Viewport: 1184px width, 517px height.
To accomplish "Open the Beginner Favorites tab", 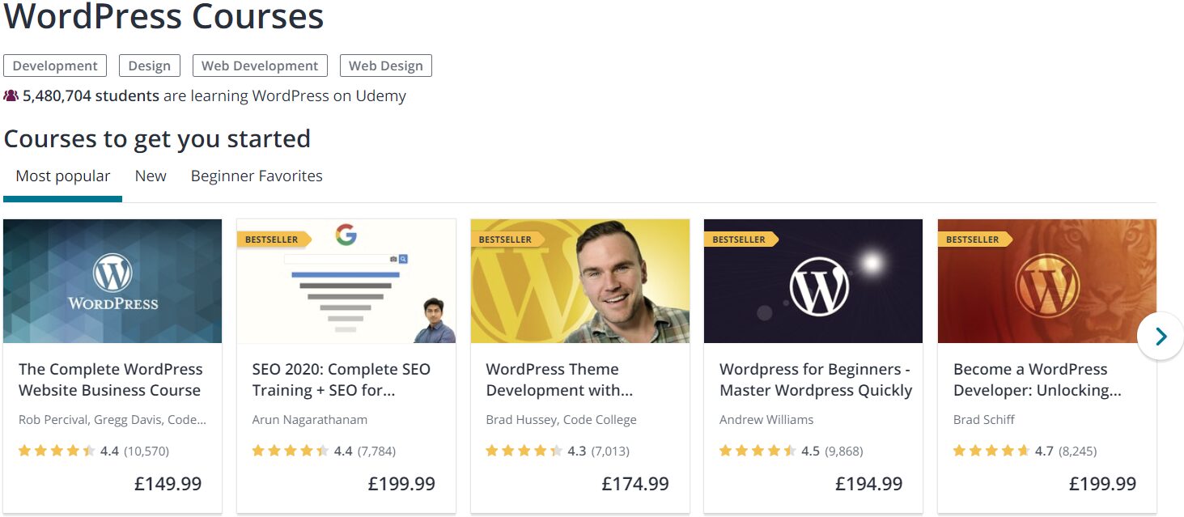I will pos(257,176).
